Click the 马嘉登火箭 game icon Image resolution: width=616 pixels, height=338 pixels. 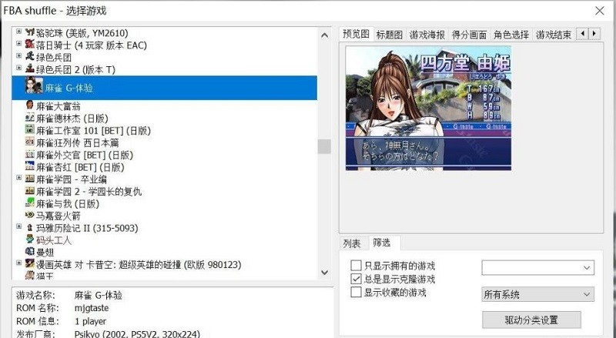(x=30, y=215)
